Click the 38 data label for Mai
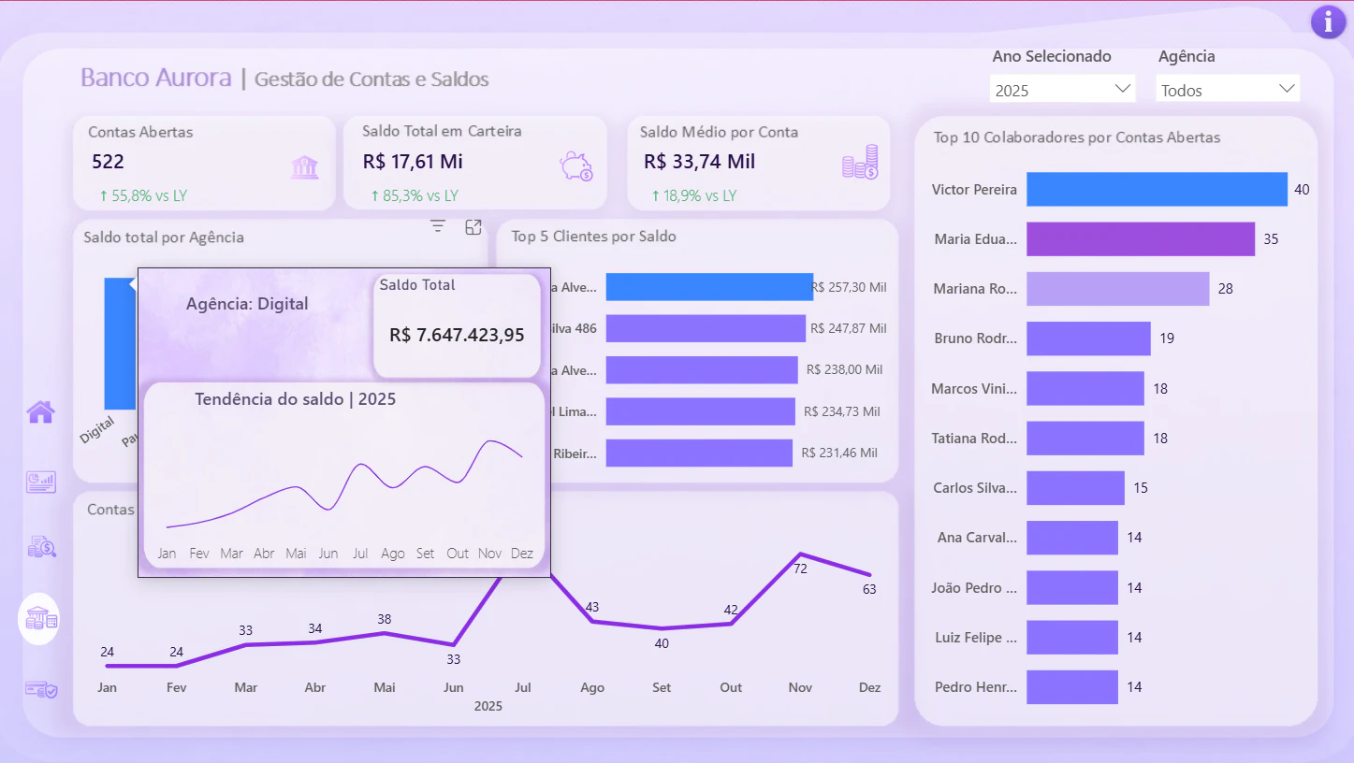This screenshot has height=763, width=1354. click(x=385, y=619)
